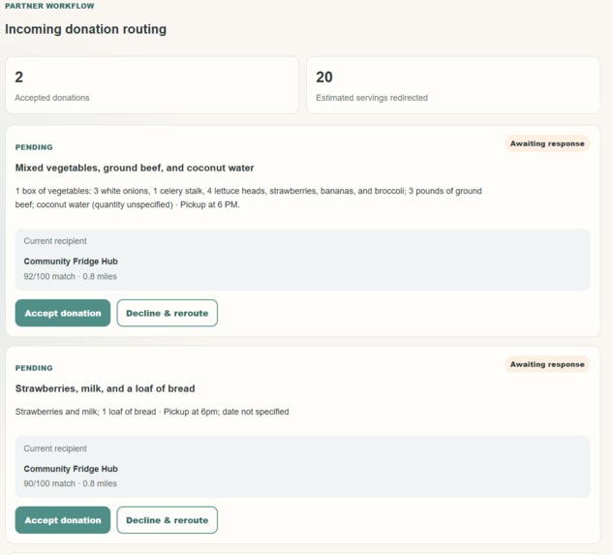The image size is (613, 555).
Task: Click Community Fridge Hub in strawberries card
Action: click(x=71, y=469)
